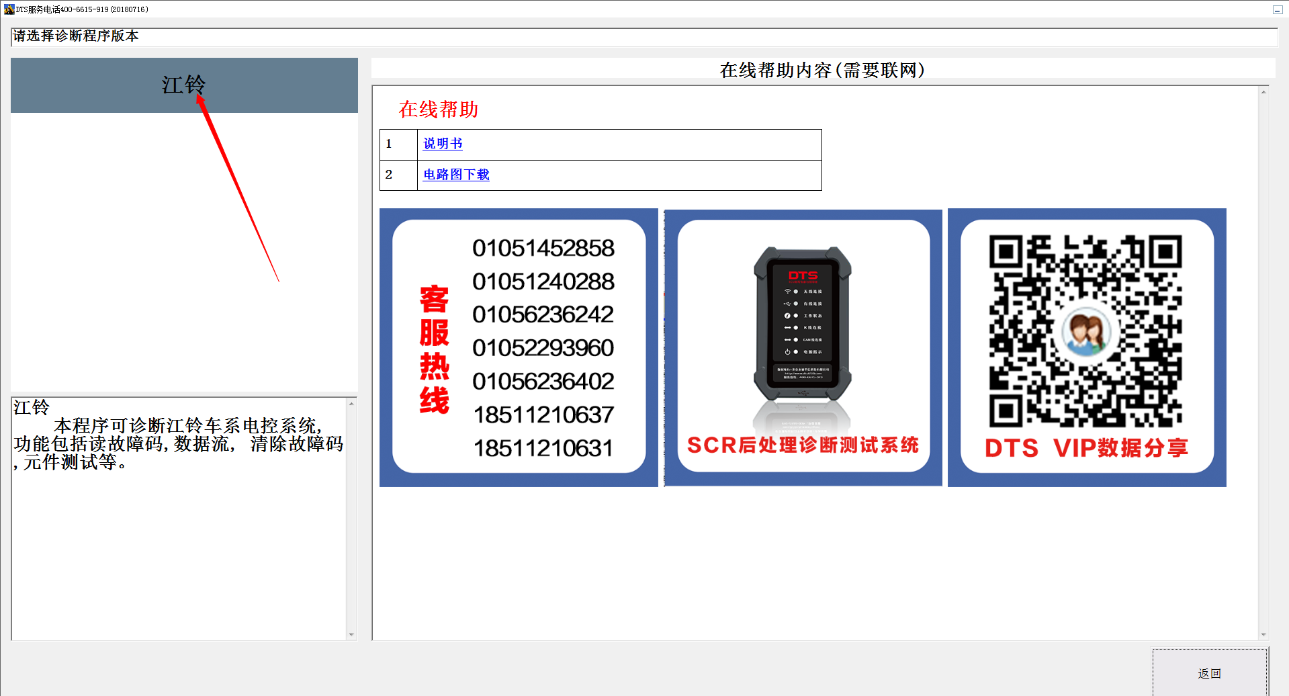The image size is (1289, 696).
Task: Select the 江铃 diagnostic program version
Action: (184, 85)
